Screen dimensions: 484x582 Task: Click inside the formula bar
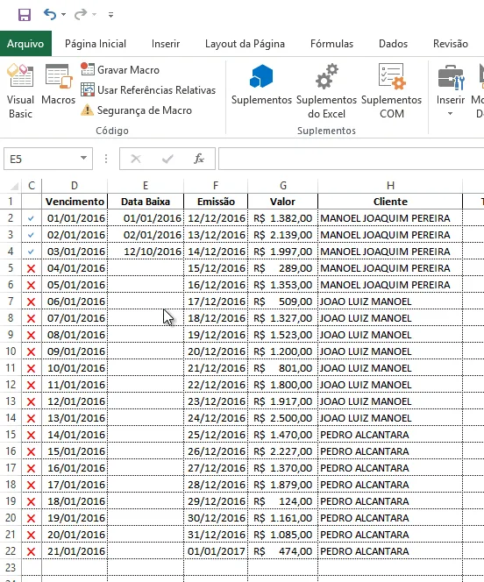point(351,159)
